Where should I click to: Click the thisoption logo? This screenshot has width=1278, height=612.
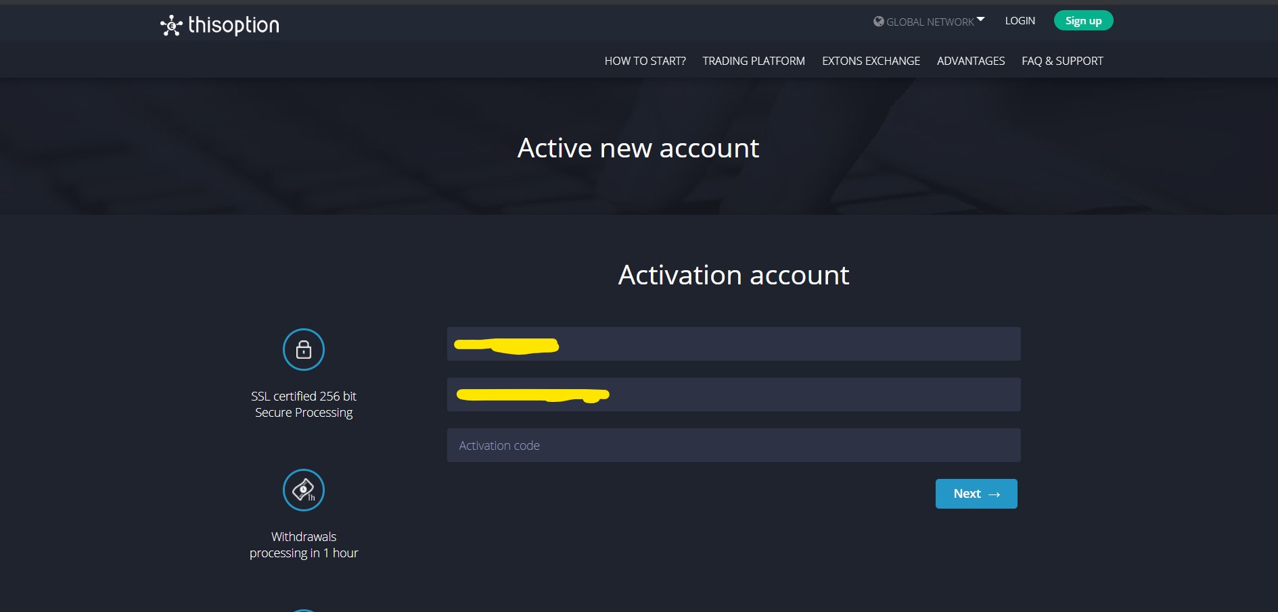pos(219,25)
